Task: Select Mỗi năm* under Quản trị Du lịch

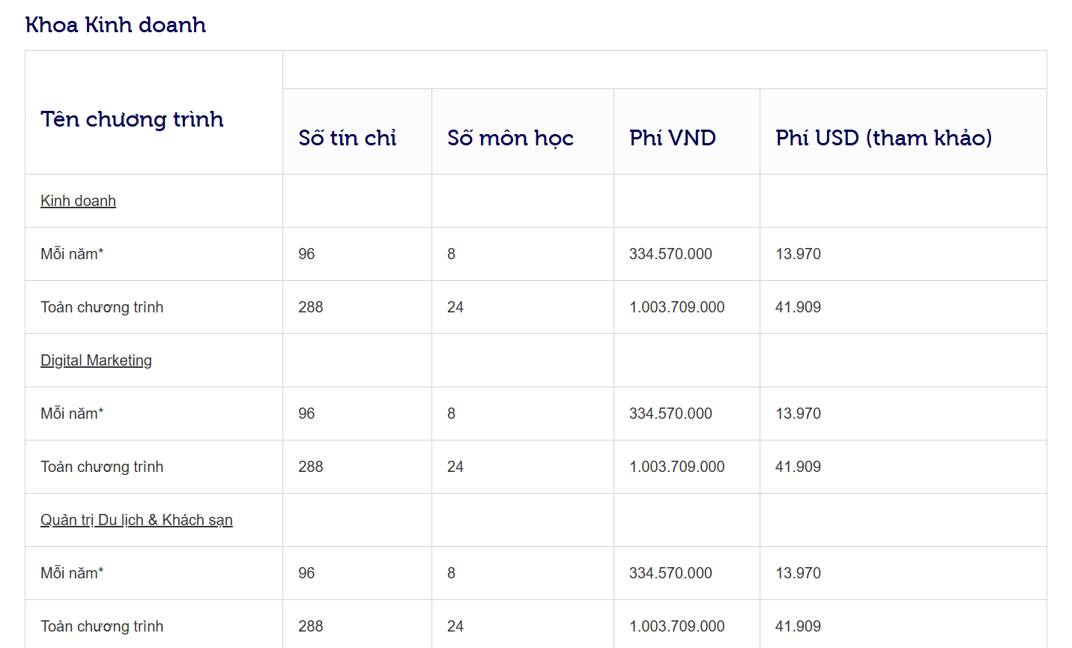Action: [x=72, y=573]
